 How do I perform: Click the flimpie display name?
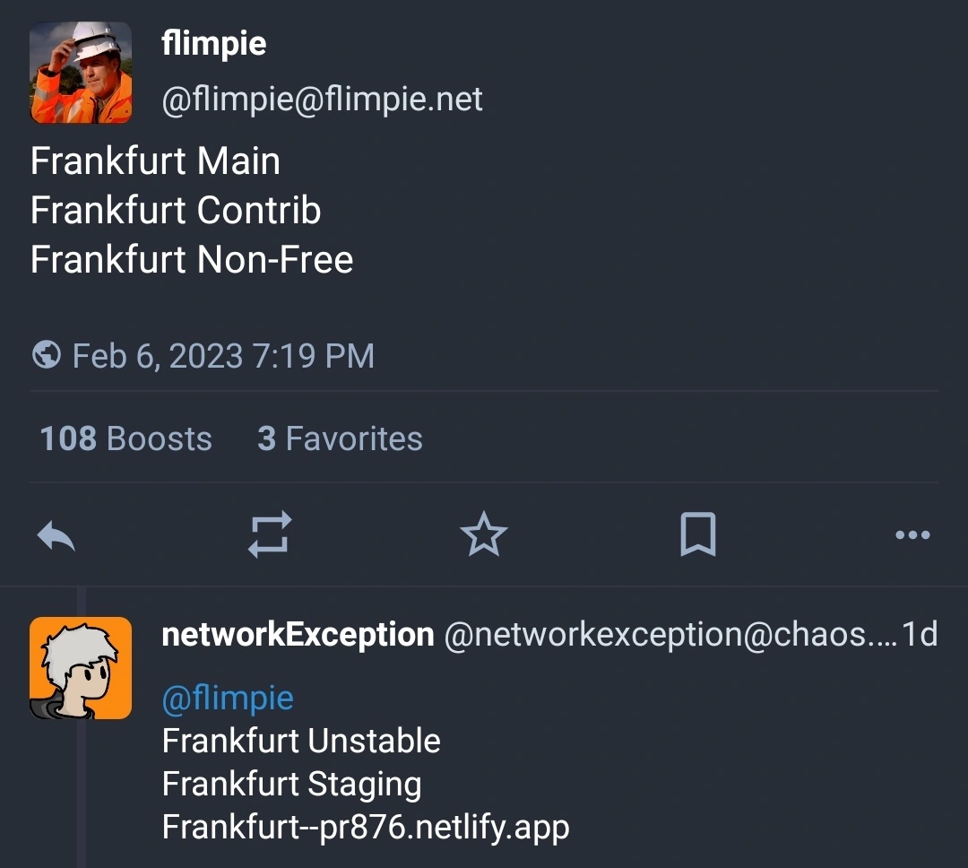[213, 43]
